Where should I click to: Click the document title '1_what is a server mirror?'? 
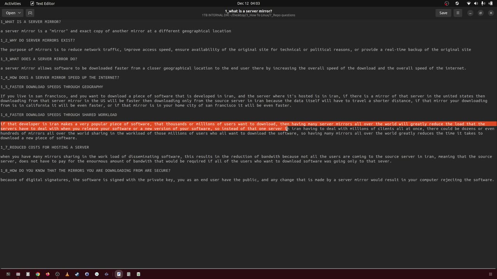[248, 11]
